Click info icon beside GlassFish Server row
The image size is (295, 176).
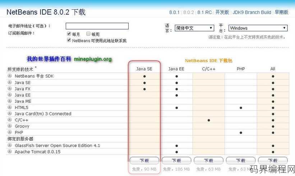10,145
